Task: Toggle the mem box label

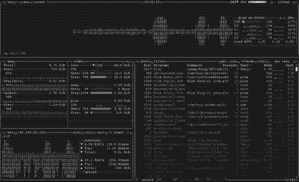Action: point(10,61)
